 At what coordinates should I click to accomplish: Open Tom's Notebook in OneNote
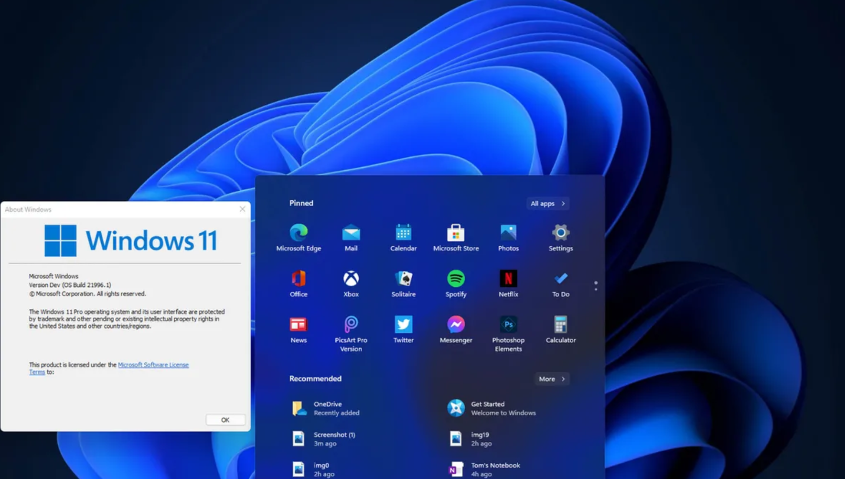click(x=484, y=469)
